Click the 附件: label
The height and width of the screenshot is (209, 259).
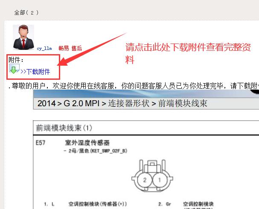click(x=16, y=60)
